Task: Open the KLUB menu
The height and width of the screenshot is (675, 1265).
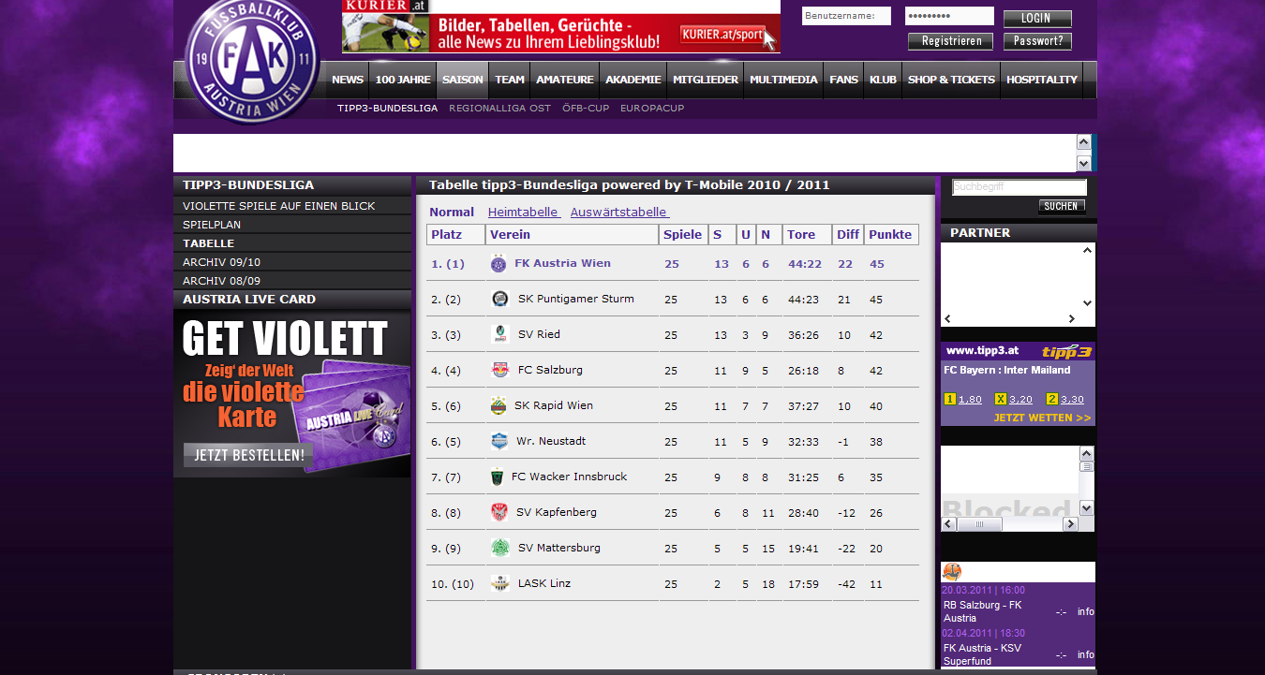Action: (883, 80)
